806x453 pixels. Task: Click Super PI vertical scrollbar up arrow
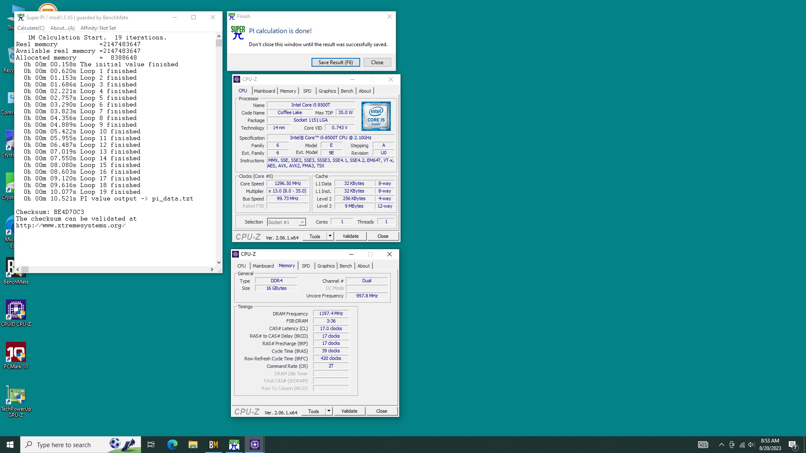[219, 36]
